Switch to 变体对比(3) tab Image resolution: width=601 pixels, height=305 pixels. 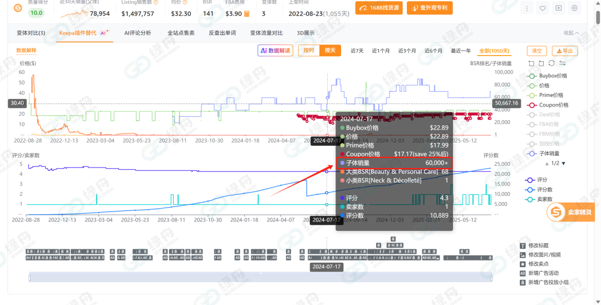click(x=31, y=33)
